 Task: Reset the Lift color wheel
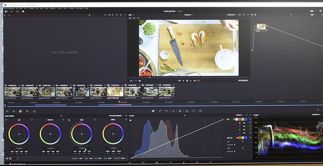[x=32, y=120]
